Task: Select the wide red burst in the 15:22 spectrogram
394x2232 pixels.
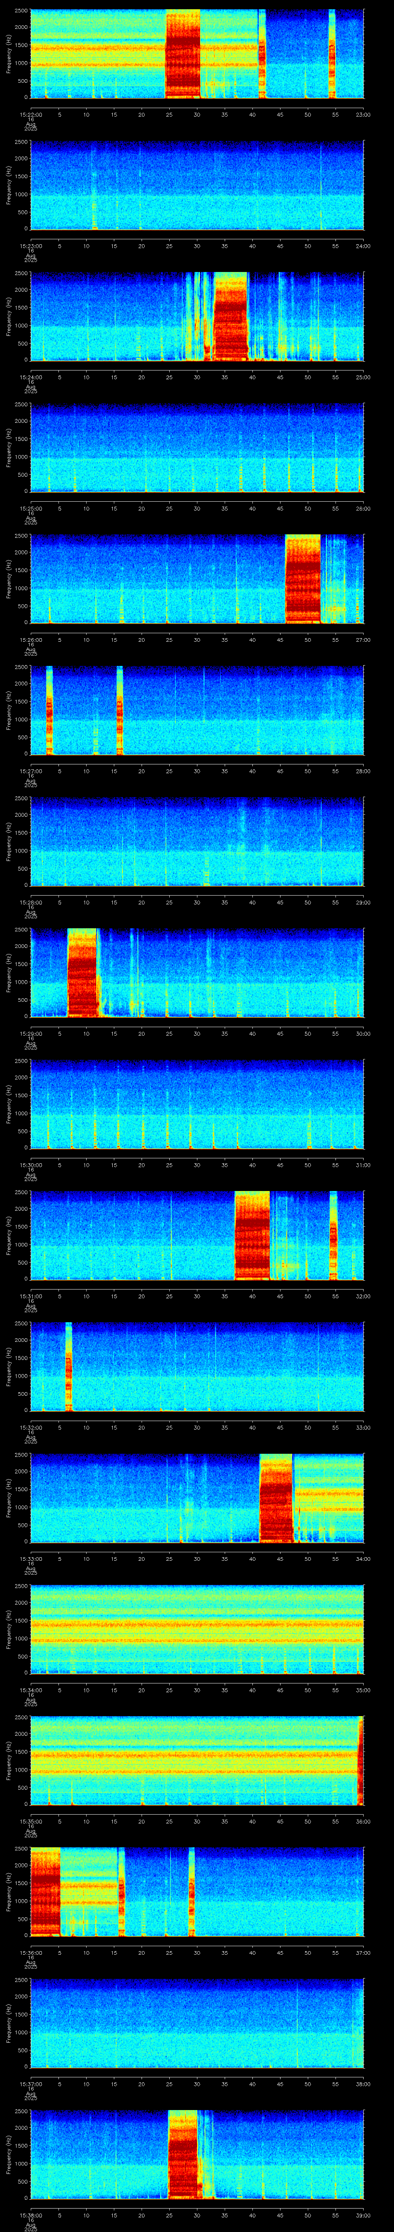Action: pos(183,54)
